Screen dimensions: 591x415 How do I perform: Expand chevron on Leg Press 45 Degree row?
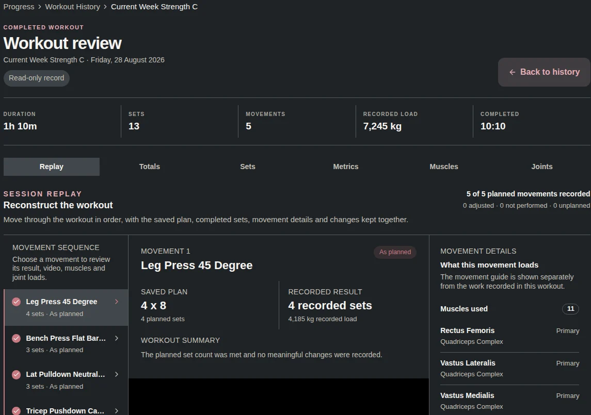117,302
